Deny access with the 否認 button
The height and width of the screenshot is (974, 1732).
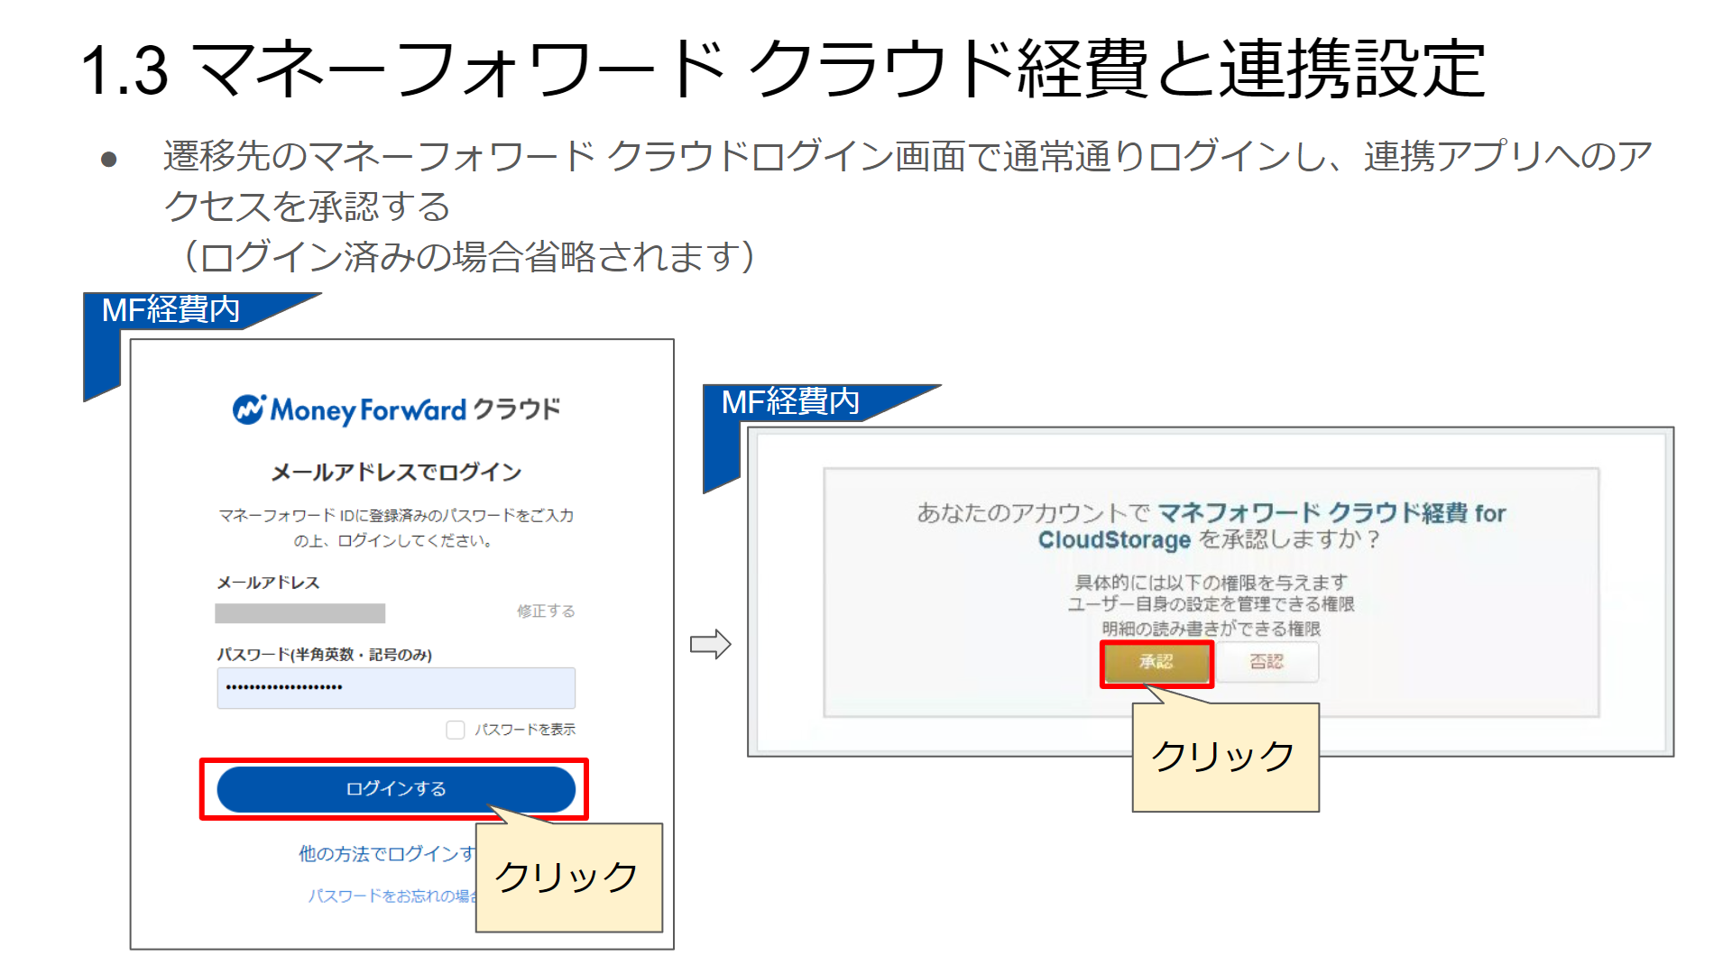(x=1267, y=662)
